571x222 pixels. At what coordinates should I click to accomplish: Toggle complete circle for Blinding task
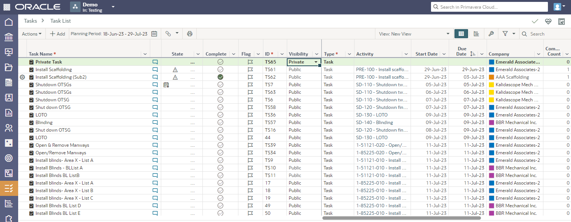[220, 123]
